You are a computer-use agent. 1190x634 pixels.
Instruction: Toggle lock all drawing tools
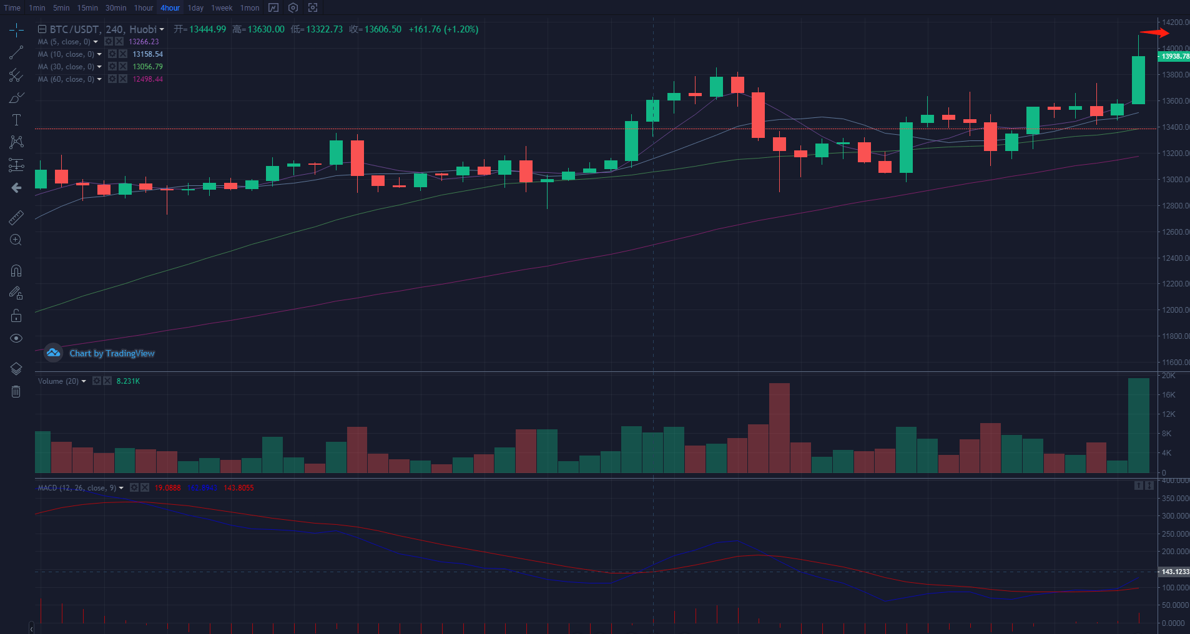point(16,316)
